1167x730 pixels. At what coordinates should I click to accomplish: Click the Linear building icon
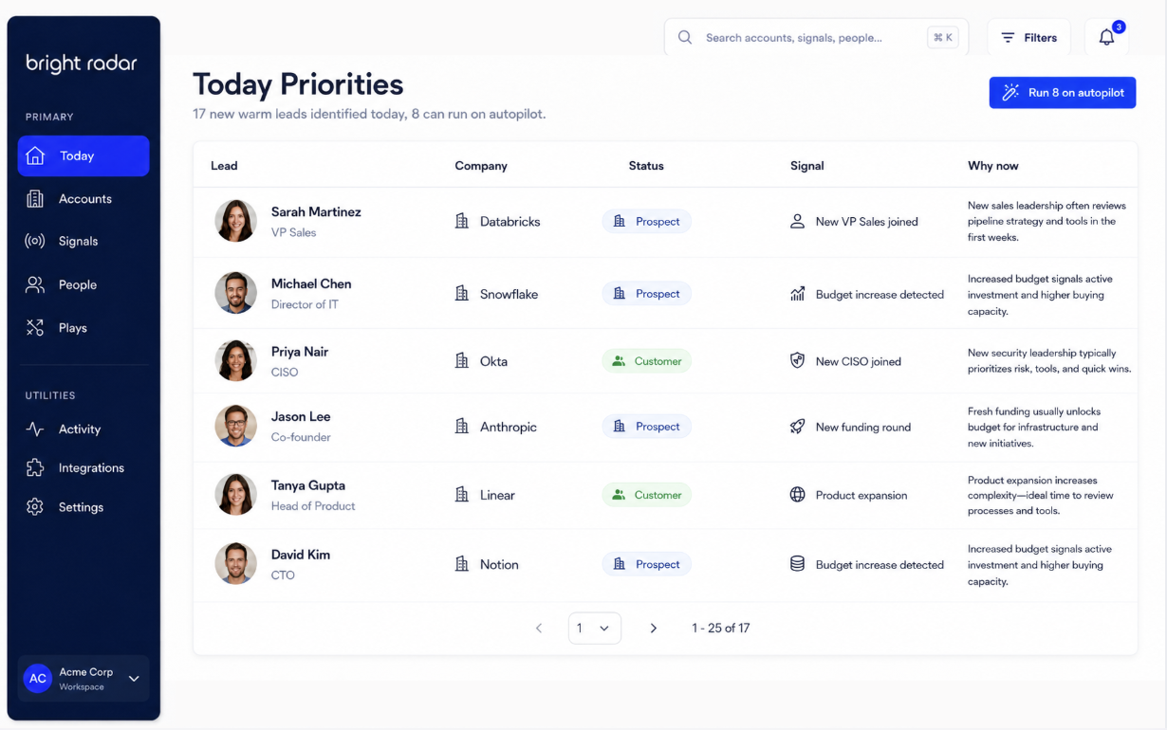462,495
